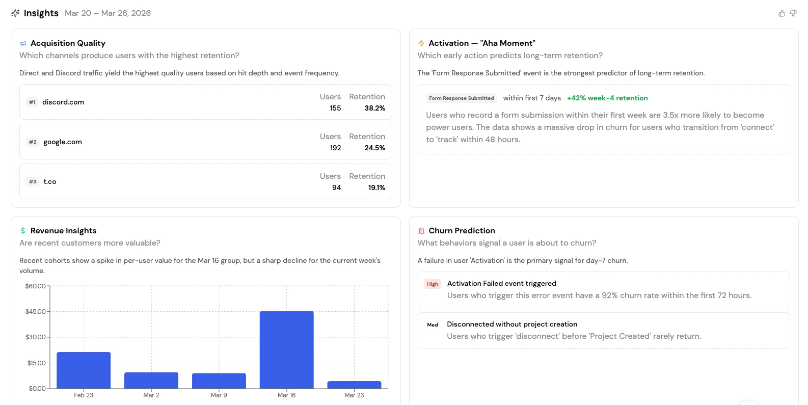Click the 'Med' severity badge on Disconnected insight

pyautogui.click(x=432, y=325)
